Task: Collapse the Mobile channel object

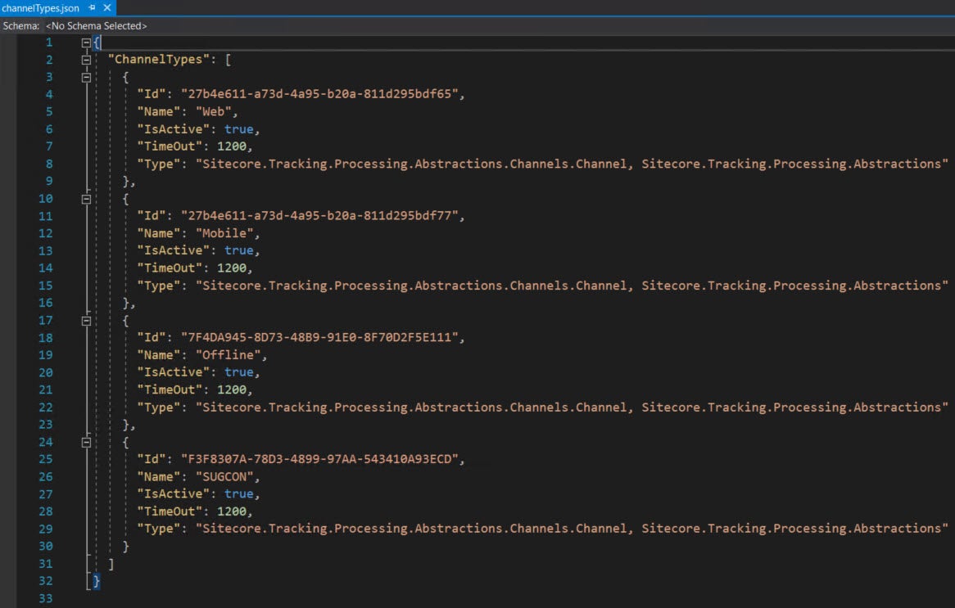Action: [x=85, y=198]
